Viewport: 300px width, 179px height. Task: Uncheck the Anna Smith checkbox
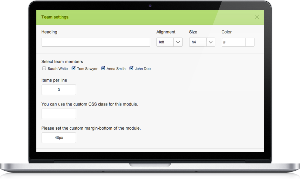tap(103, 68)
